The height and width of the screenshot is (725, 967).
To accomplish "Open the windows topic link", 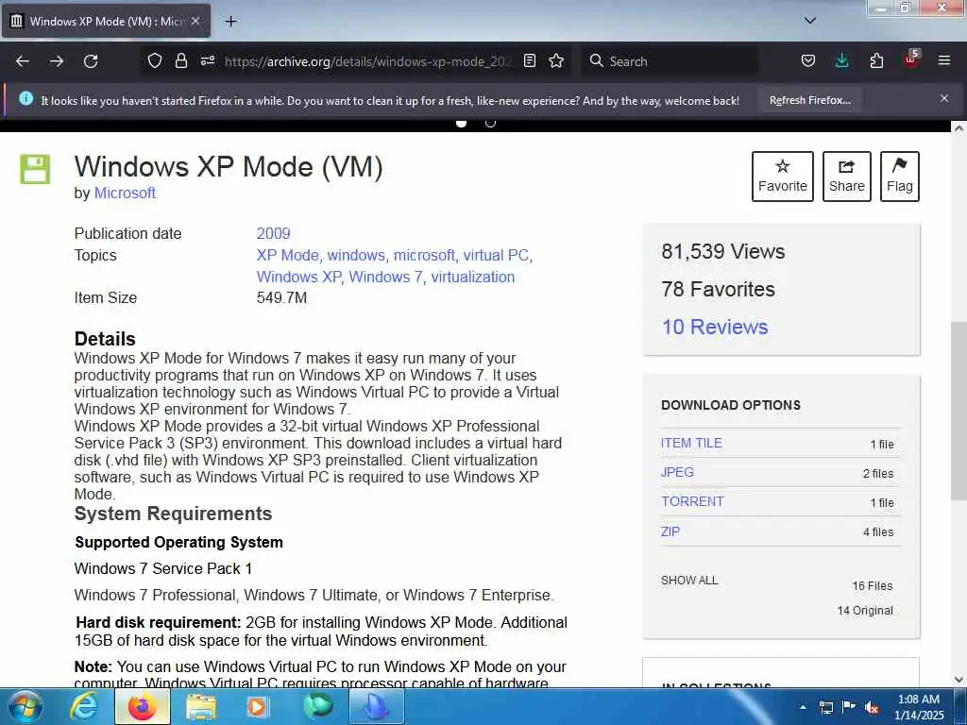I will tap(356, 255).
